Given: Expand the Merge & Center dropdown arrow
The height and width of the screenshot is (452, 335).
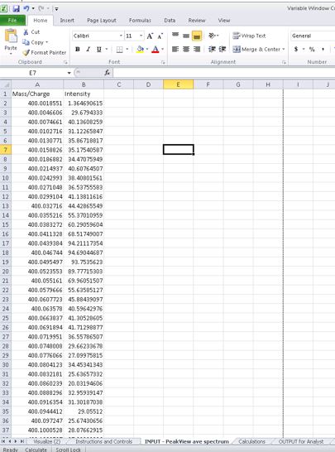Looking at the screenshot, I should (284, 50).
